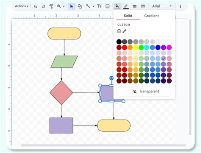Screen dimensions: 201x153
Task: Open the Border color pencil icon
Action: click(126, 6)
